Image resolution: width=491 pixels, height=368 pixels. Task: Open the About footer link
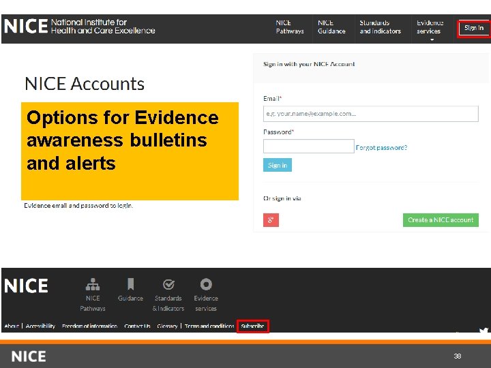coord(12,326)
